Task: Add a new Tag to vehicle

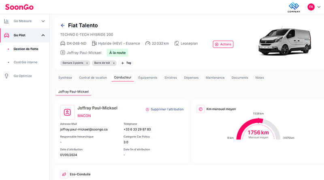Action: coord(126,63)
